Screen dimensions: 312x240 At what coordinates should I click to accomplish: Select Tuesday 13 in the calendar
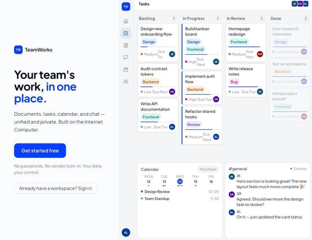pos(164,181)
